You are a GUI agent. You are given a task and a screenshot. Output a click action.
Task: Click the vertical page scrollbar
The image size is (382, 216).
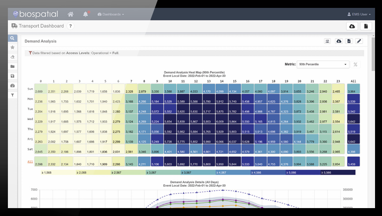tap(373, 54)
